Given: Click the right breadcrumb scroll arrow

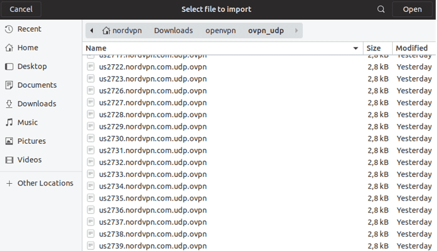Looking at the screenshot, I should pyautogui.click(x=296, y=31).
